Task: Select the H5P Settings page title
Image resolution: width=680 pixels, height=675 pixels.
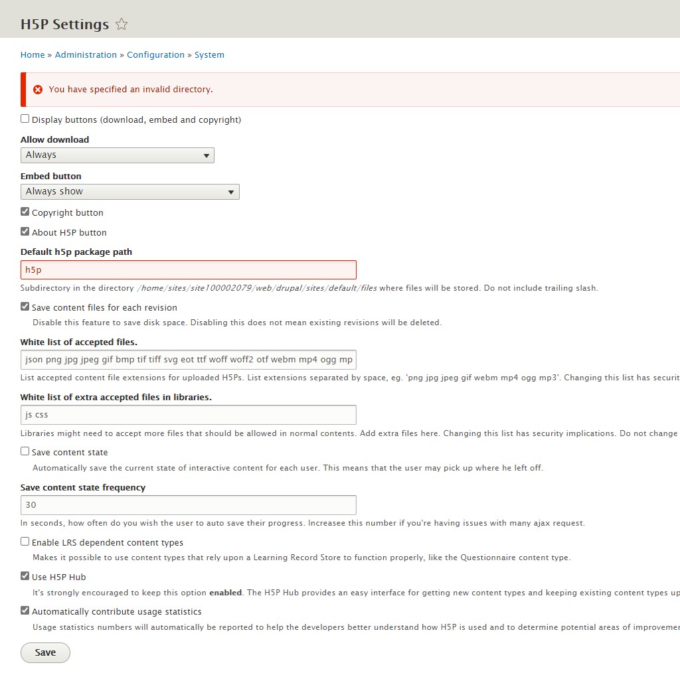Action: [x=64, y=25]
